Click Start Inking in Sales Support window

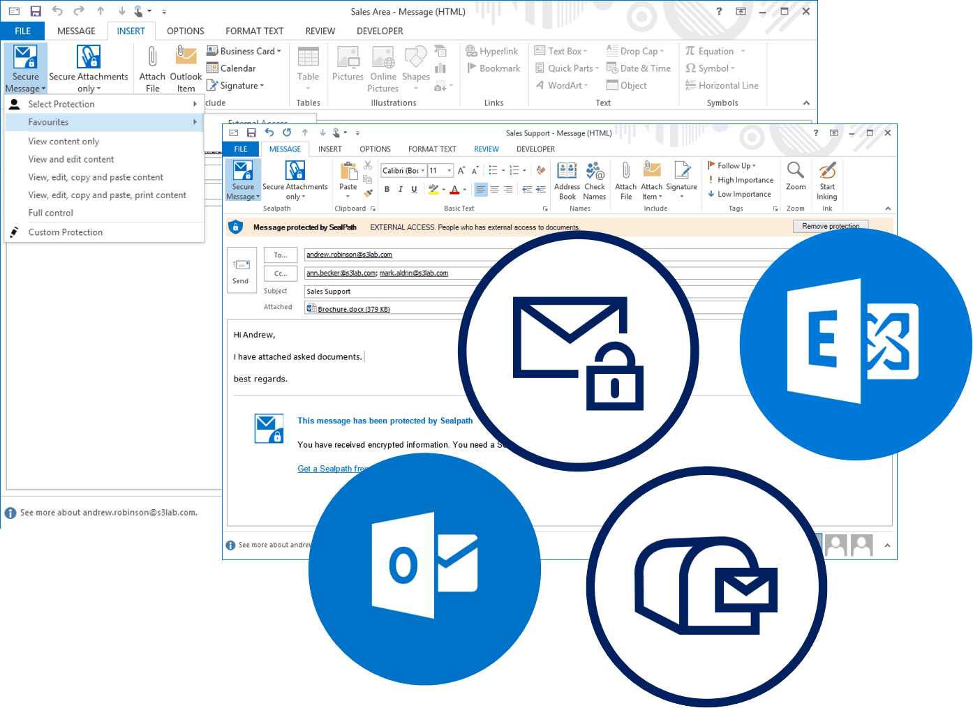[x=827, y=181]
